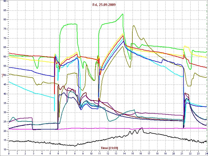Select the 25 value on temperature axis
The width and height of the screenshot is (208, 156).
point(4,122)
